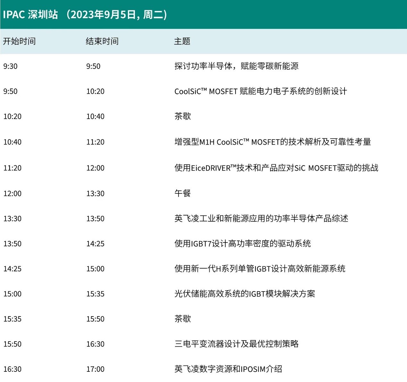This screenshot has width=407, height=382.
Task: Click the end time '10:20' in the CoolSiC MOSFET 赋能 row
Action: point(96,91)
